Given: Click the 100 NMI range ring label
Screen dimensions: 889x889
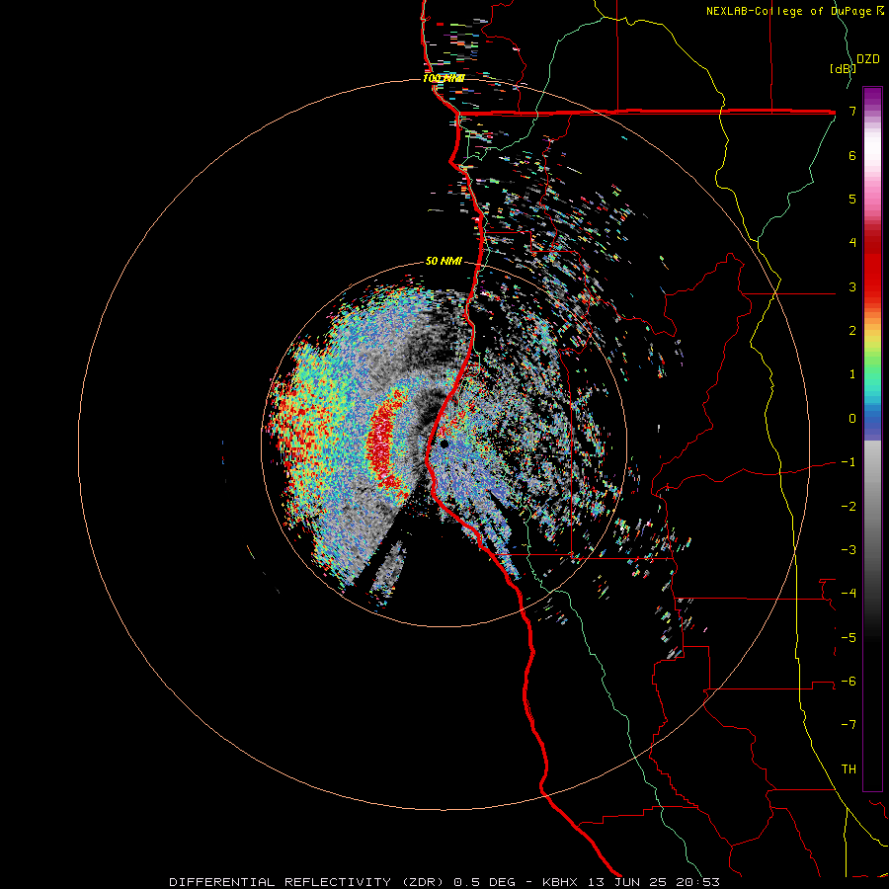Looking at the screenshot, I should pyautogui.click(x=444, y=78).
